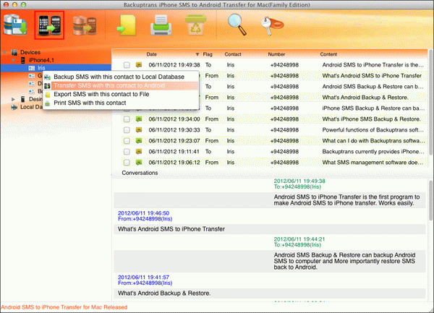
Task: Expand the second device node below the contacts
Action: pyautogui.click(x=13, y=99)
